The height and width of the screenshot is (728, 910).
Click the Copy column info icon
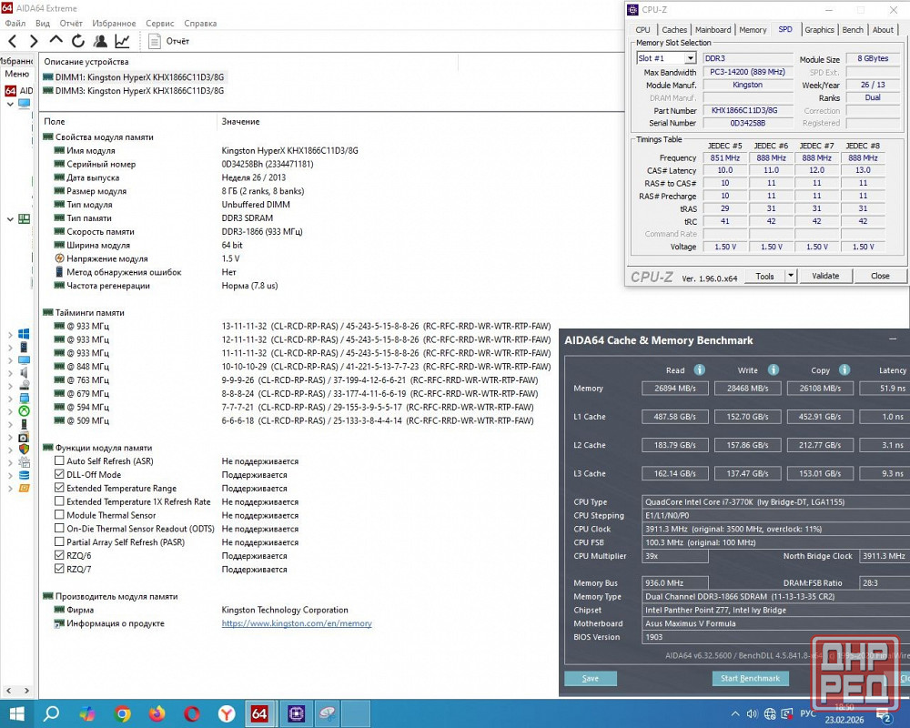pos(844,370)
